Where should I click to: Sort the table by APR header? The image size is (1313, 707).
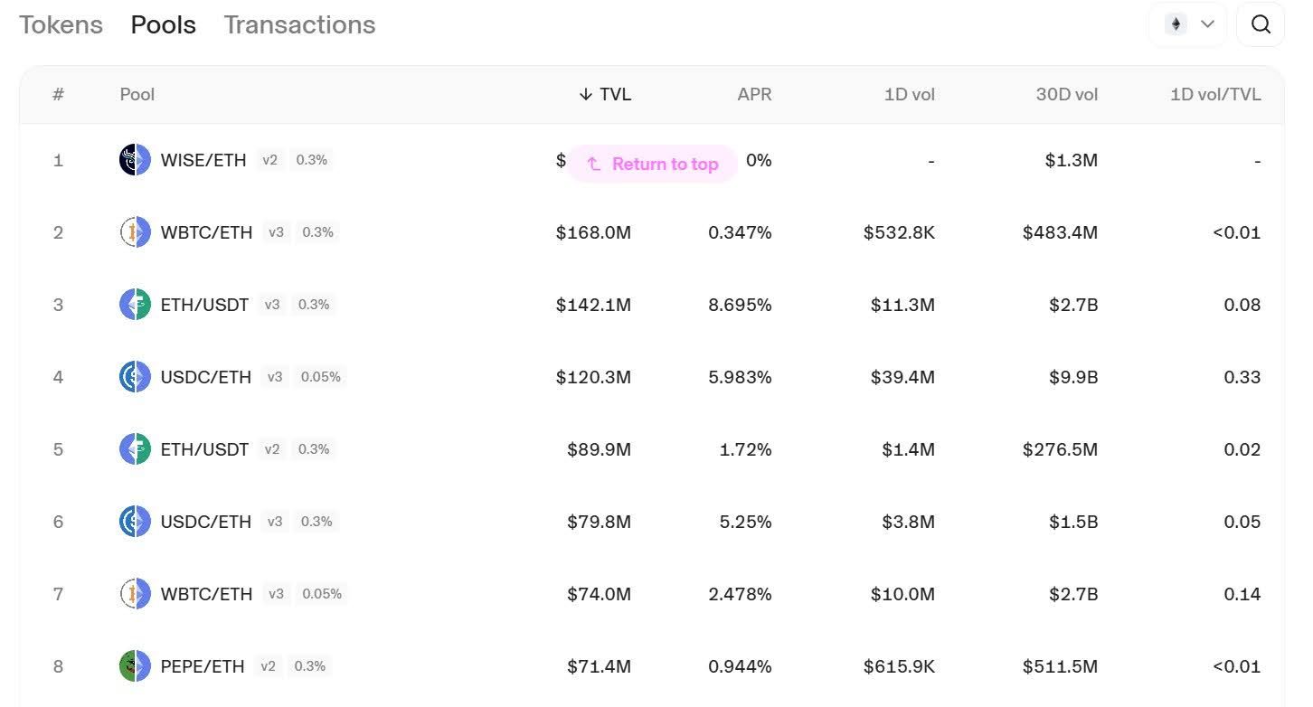pyautogui.click(x=754, y=94)
